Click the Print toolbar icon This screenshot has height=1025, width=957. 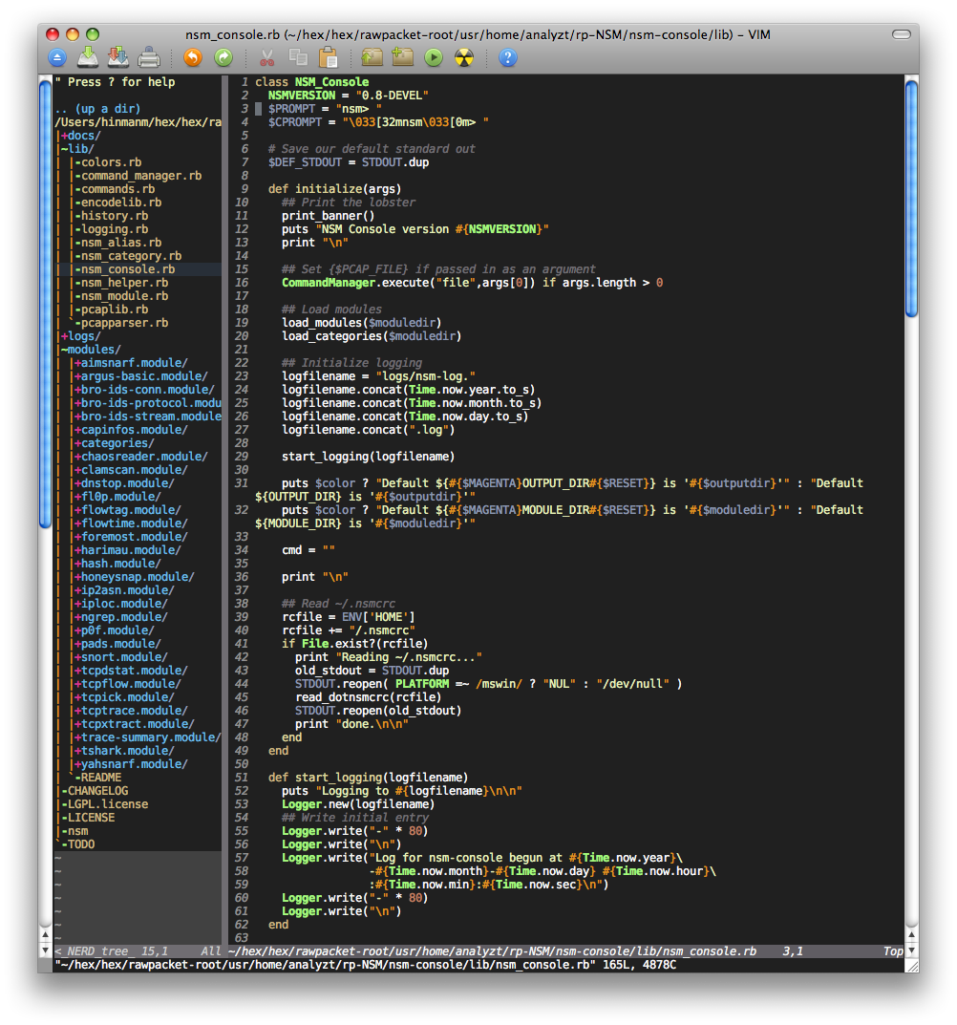(149, 57)
